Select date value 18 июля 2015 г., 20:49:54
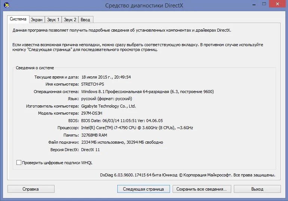 106,77
